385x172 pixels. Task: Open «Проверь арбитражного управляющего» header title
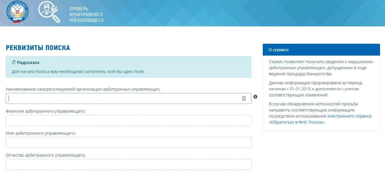coord(87,14)
